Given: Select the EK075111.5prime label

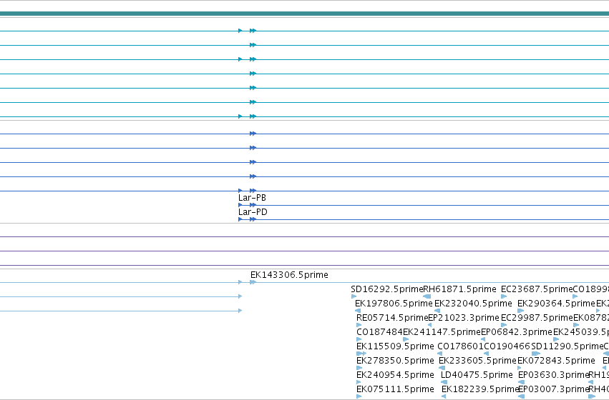Looking at the screenshot, I should [x=395, y=389].
